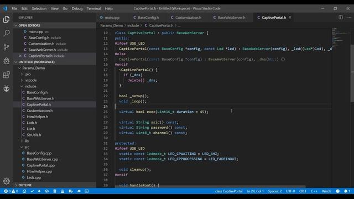Open the editor More Actions ellipsis
The width and height of the screenshot is (354, 199).
click(349, 17)
